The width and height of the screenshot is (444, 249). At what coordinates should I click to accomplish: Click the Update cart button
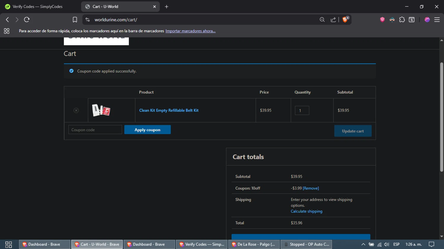click(353, 131)
